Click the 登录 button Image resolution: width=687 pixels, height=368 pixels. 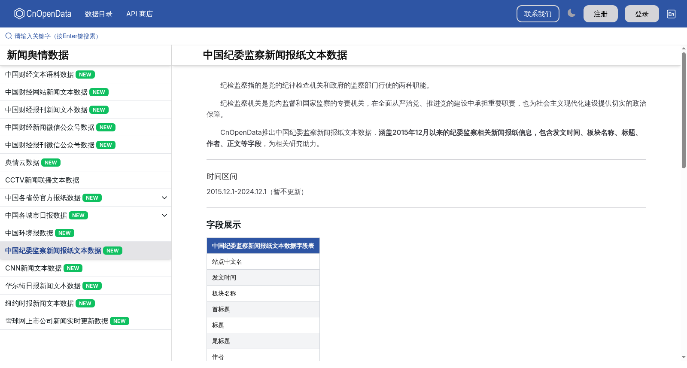(642, 14)
